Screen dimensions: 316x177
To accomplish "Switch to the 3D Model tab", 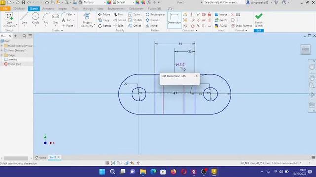I will 19,9.
